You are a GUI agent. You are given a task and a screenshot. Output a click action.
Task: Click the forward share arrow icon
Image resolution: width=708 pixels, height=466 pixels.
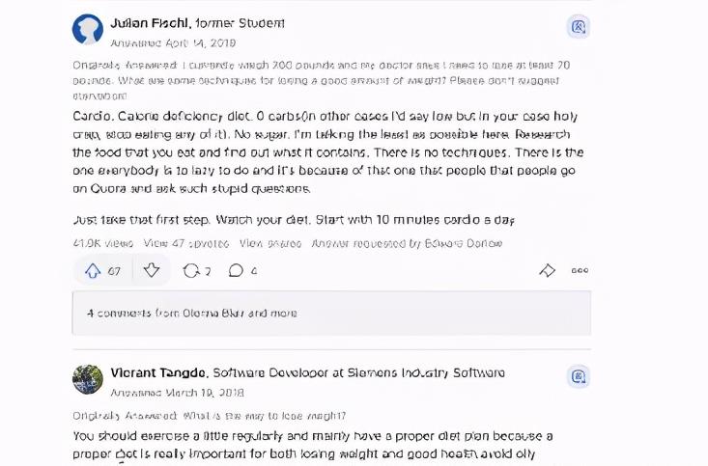[x=547, y=271]
